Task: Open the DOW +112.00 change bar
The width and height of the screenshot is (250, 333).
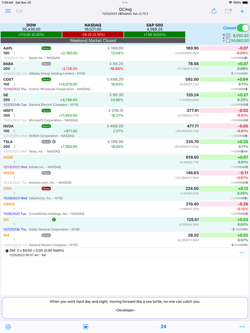Action: coord(31,35)
